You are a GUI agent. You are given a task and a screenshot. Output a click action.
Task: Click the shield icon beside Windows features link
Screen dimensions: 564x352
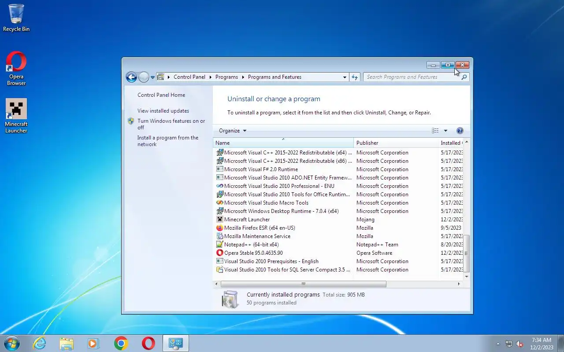coord(131,121)
